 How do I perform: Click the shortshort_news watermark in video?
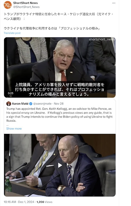click(102, 39)
